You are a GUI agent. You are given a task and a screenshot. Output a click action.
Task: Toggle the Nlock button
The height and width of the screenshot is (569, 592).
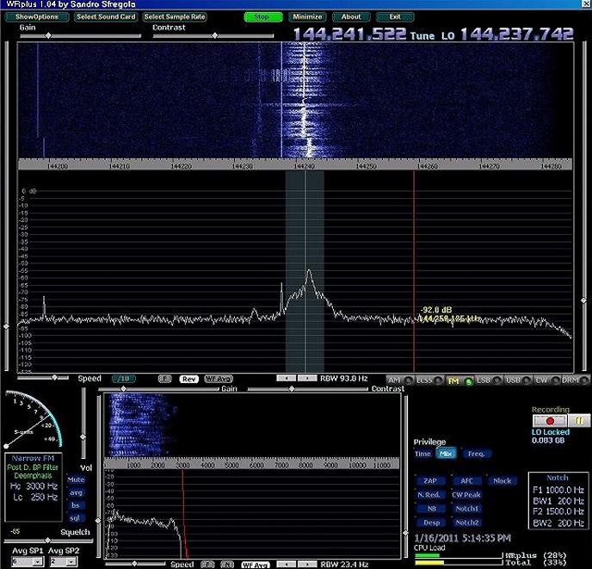point(503,480)
